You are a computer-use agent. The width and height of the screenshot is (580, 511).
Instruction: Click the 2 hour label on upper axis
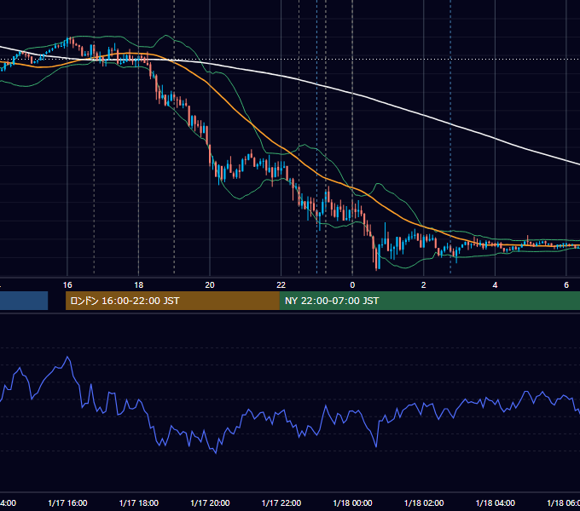click(x=424, y=285)
